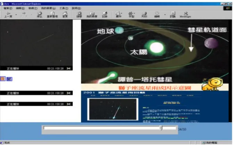Click the greyed-out forward arrow button
Image resolution: width=233 pixels, height=145 pixels.
(24, 15)
